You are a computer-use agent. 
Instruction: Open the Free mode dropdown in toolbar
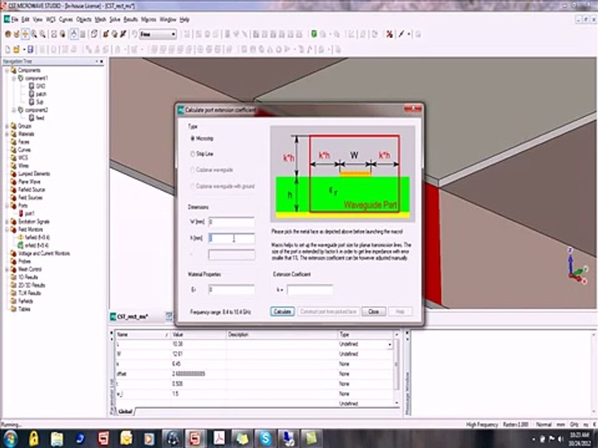pyautogui.click(x=158, y=34)
